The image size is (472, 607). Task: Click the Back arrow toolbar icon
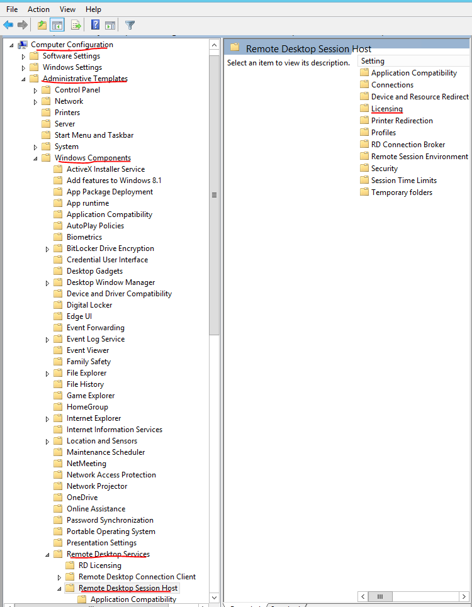8,25
